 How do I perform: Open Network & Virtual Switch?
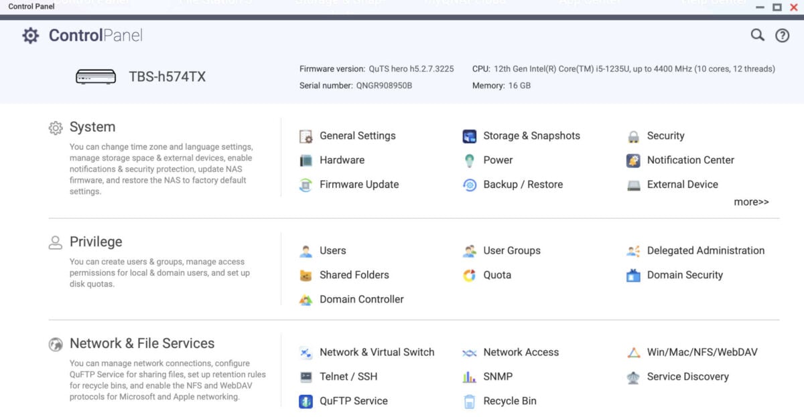377,352
